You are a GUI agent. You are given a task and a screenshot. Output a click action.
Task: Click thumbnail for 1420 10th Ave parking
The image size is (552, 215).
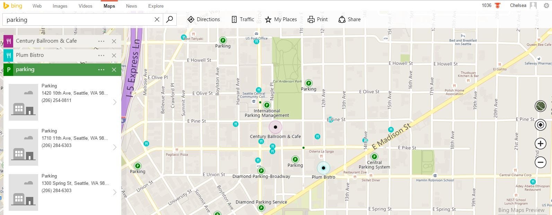23,102
